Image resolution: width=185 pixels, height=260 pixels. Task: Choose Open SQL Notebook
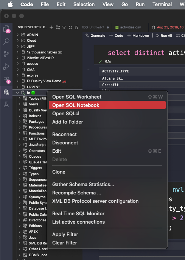point(107,105)
